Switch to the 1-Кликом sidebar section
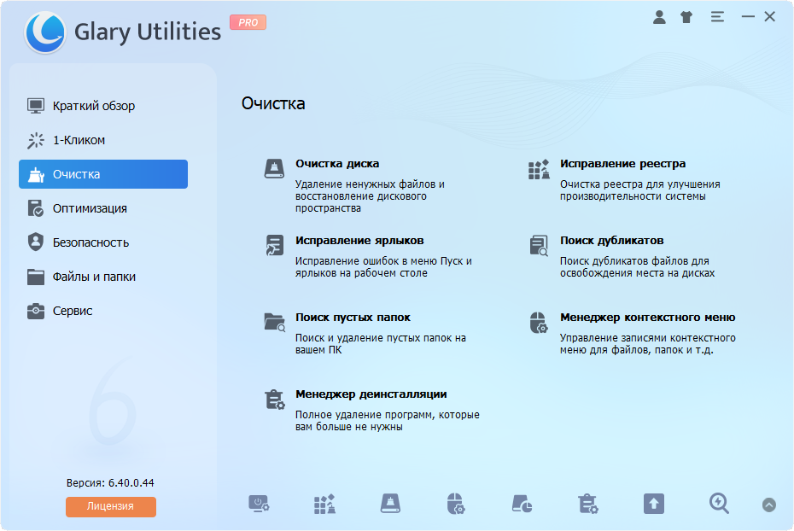Image resolution: width=794 pixels, height=531 pixels. (79, 140)
